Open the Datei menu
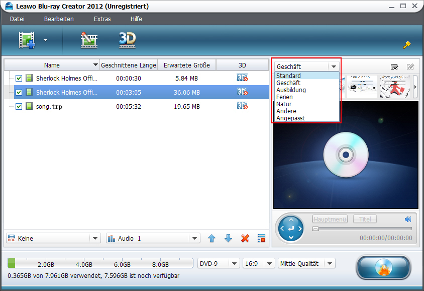424x291 pixels. [x=17, y=19]
